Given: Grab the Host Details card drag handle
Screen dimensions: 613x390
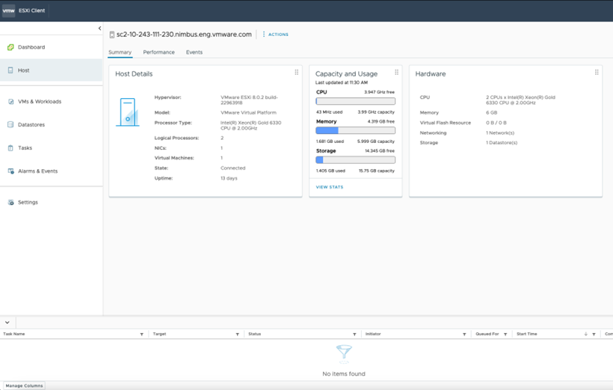Looking at the screenshot, I should (x=297, y=72).
